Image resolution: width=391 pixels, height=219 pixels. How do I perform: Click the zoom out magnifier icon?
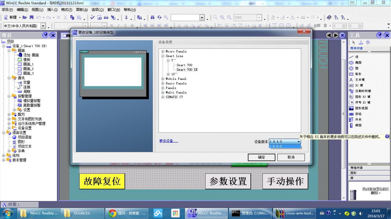point(229,17)
